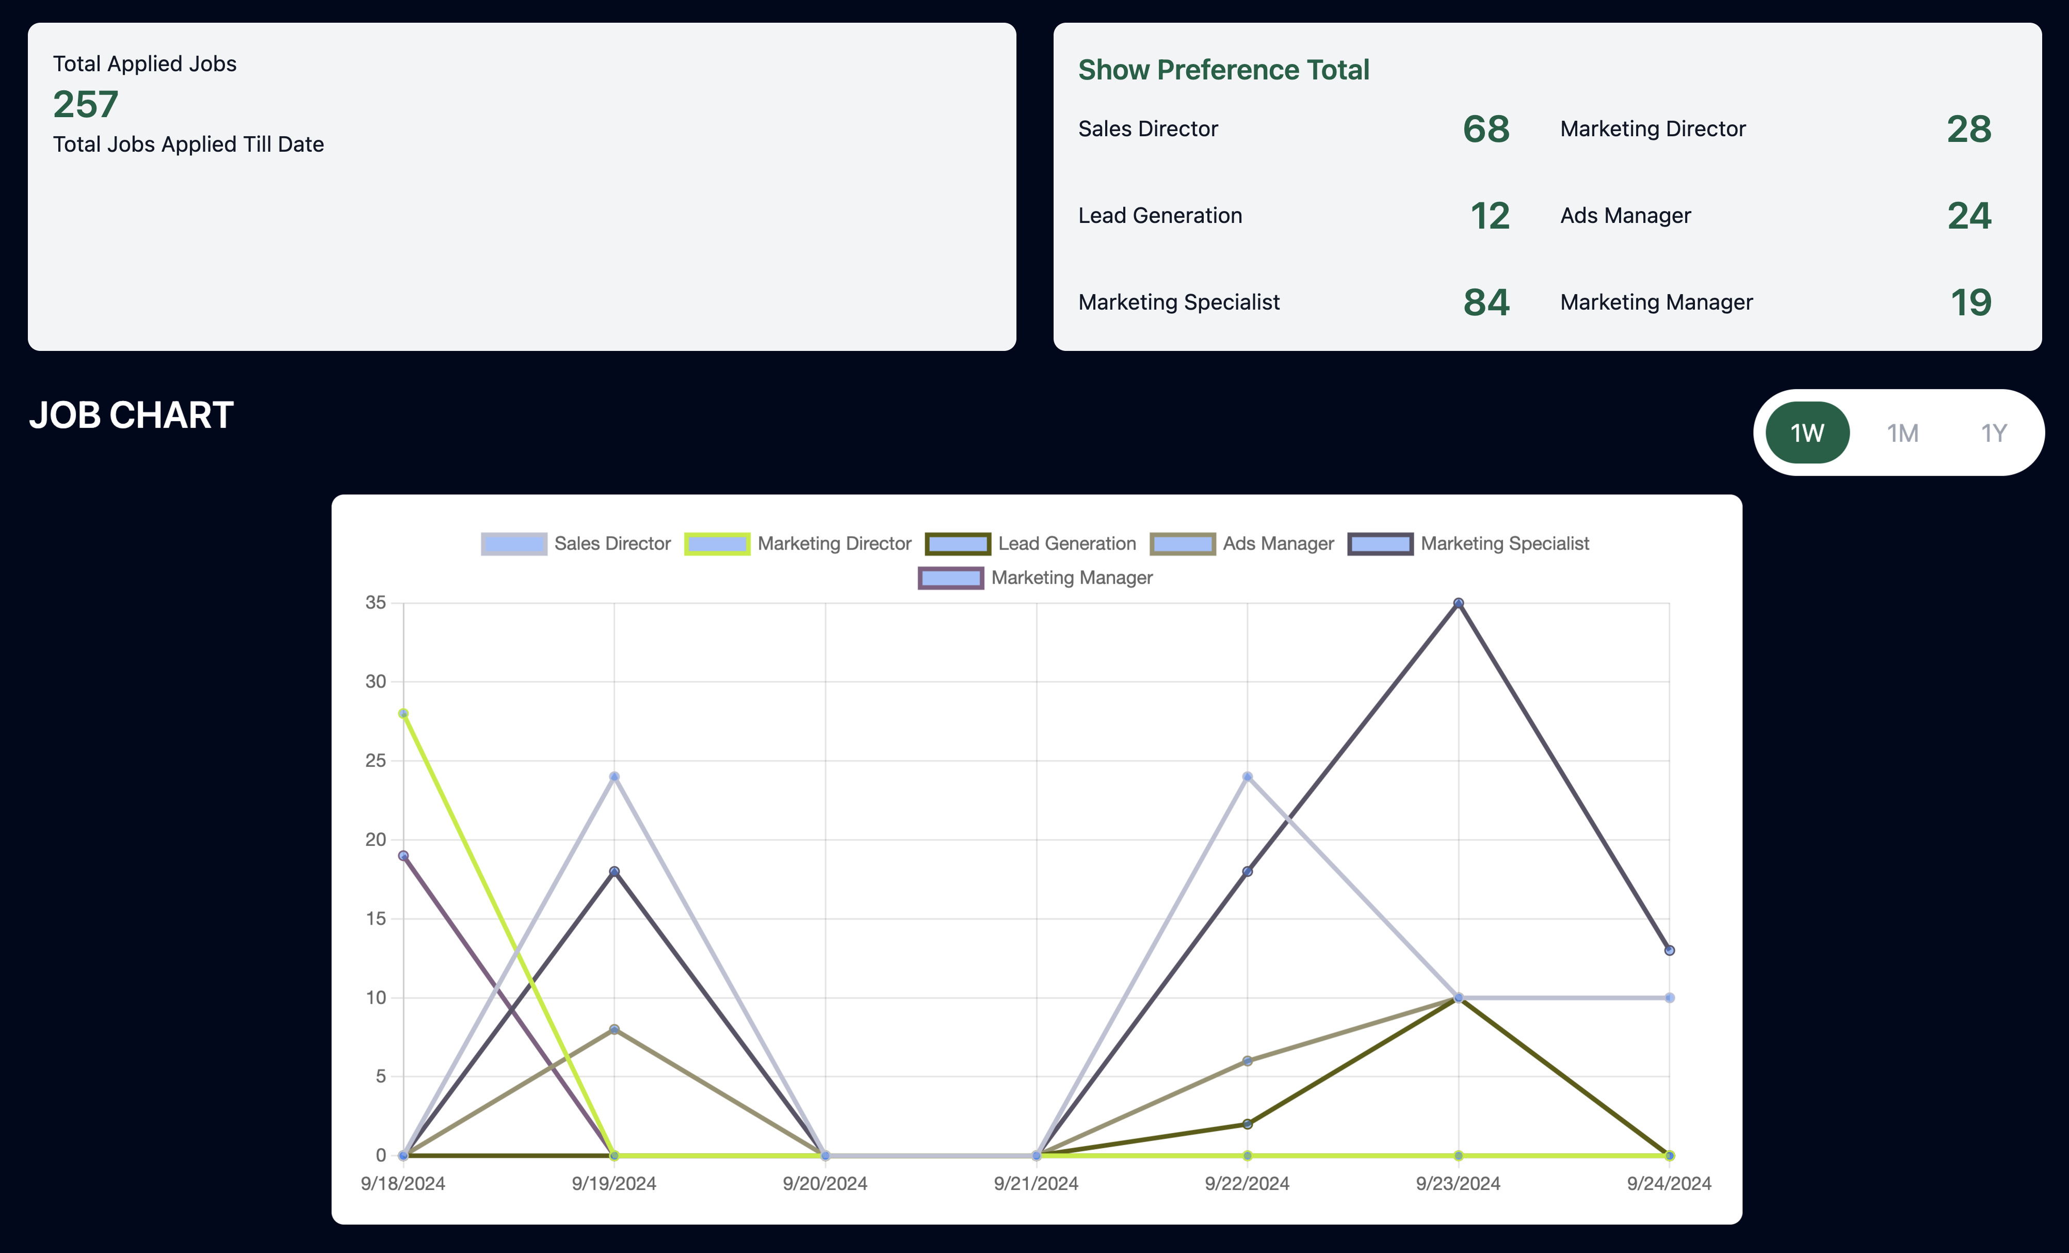Viewport: 2069px width, 1253px height.
Task: Toggle Lead Generation legend color box
Action: click(958, 543)
